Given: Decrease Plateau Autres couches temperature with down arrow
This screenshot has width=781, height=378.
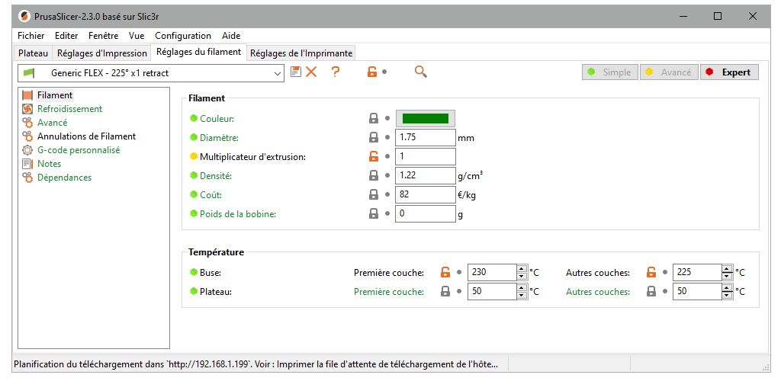Looking at the screenshot, I should (728, 295).
